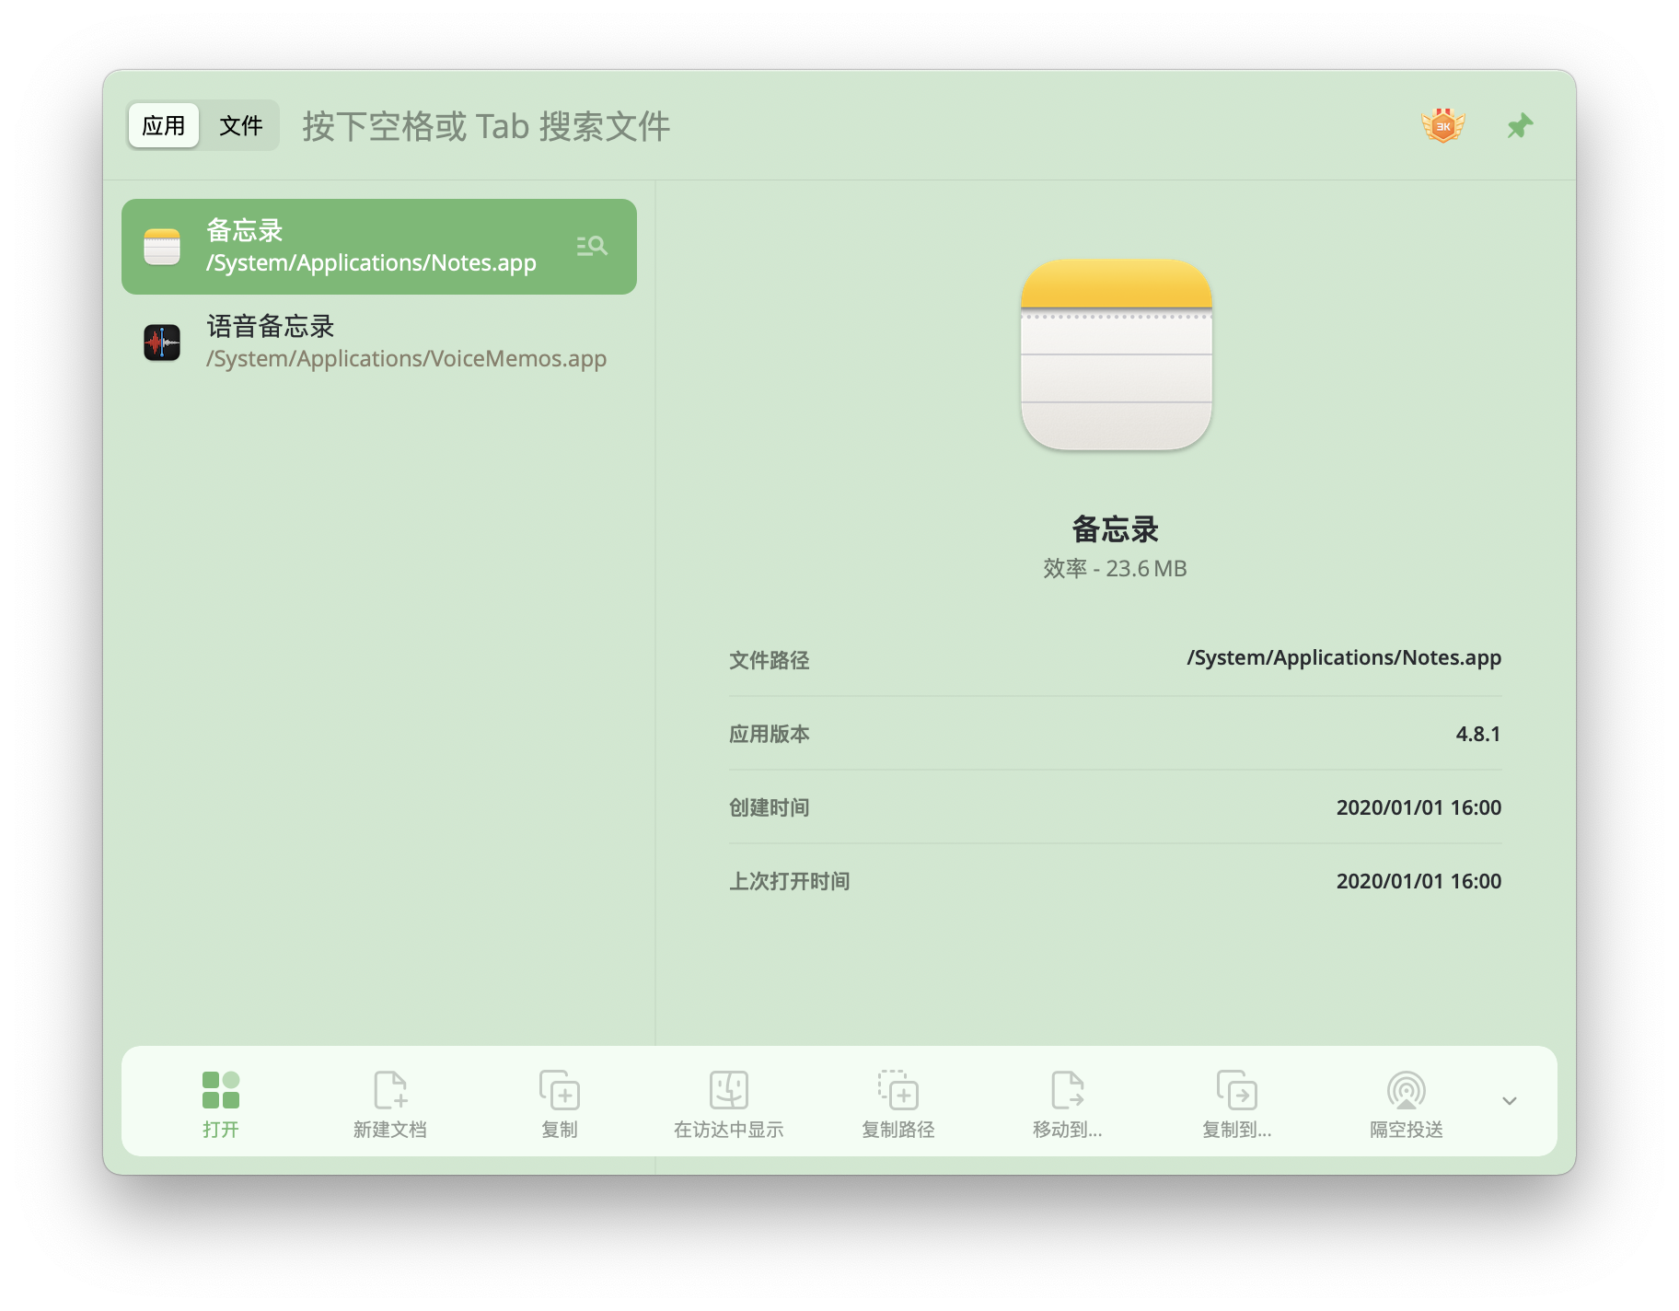1679x1311 pixels.
Task: Click the 复制到... copy to icon
Action: pos(1237,1090)
